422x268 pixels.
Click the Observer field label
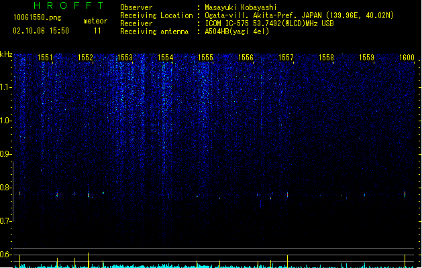tap(136, 7)
